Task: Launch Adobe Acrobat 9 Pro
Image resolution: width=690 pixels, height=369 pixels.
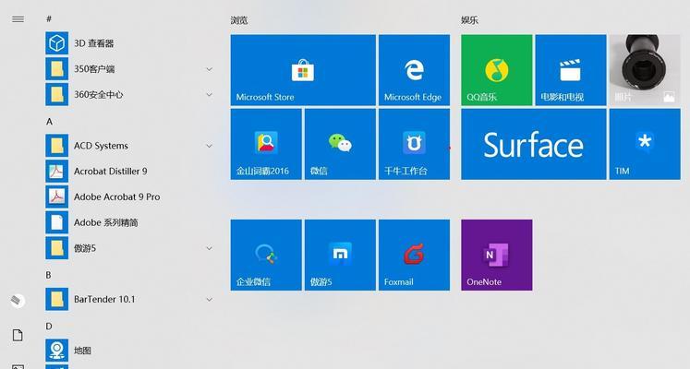Action: [x=128, y=196]
